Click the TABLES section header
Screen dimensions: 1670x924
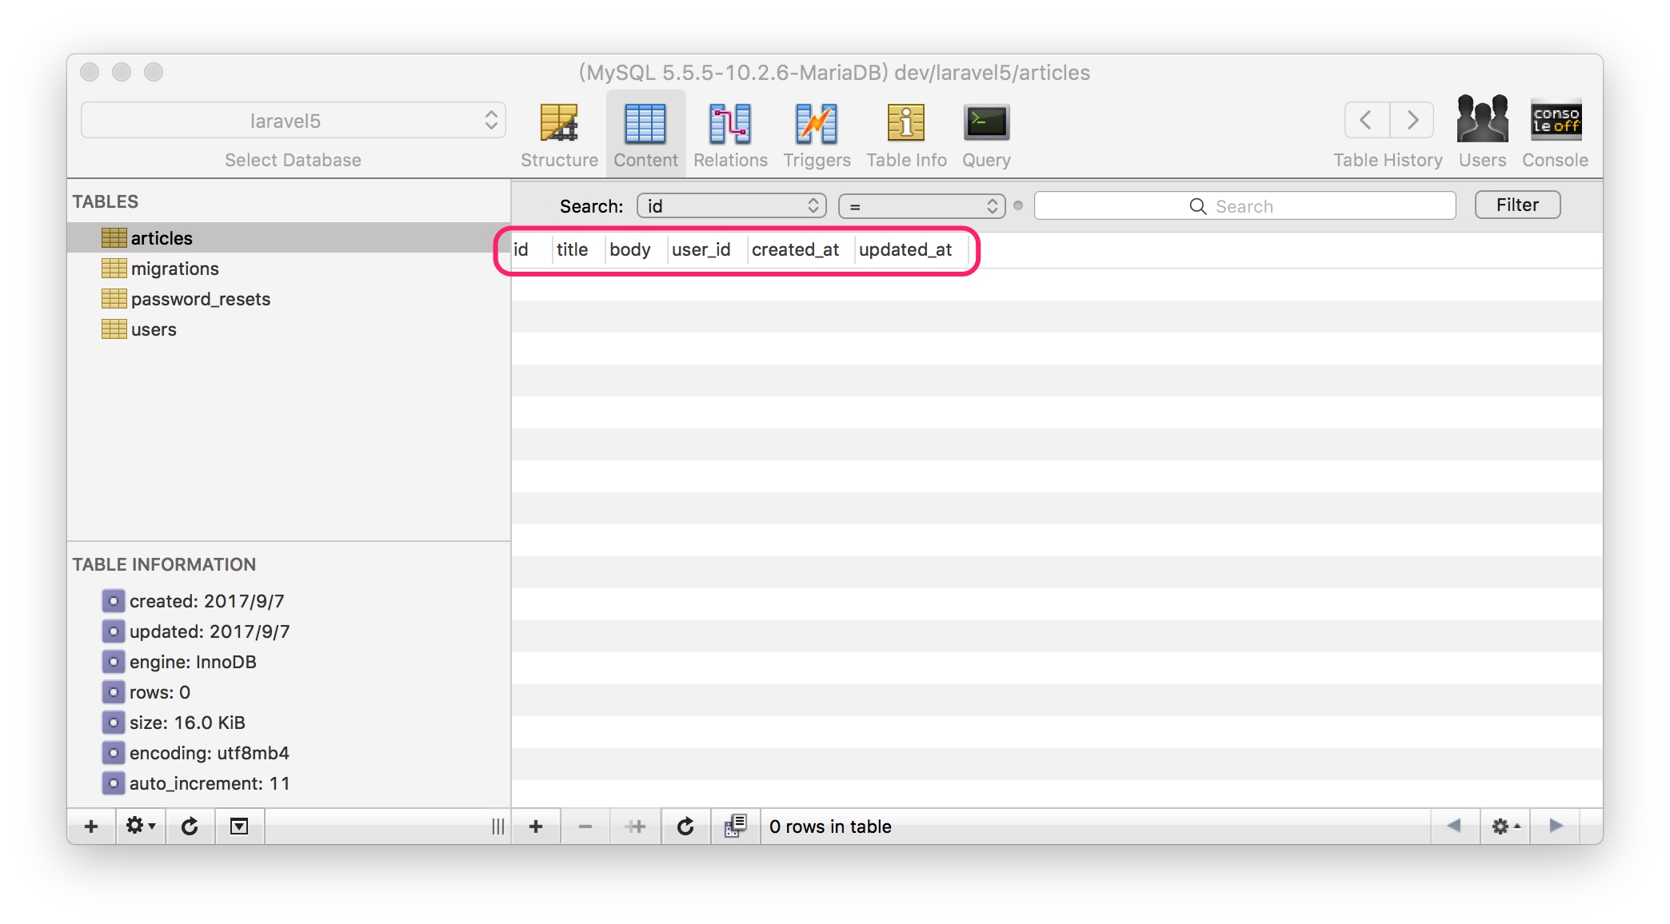(x=106, y=201)
